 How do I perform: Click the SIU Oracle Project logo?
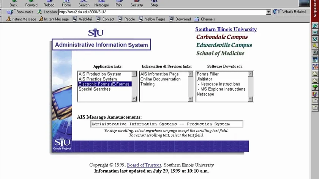62,144
